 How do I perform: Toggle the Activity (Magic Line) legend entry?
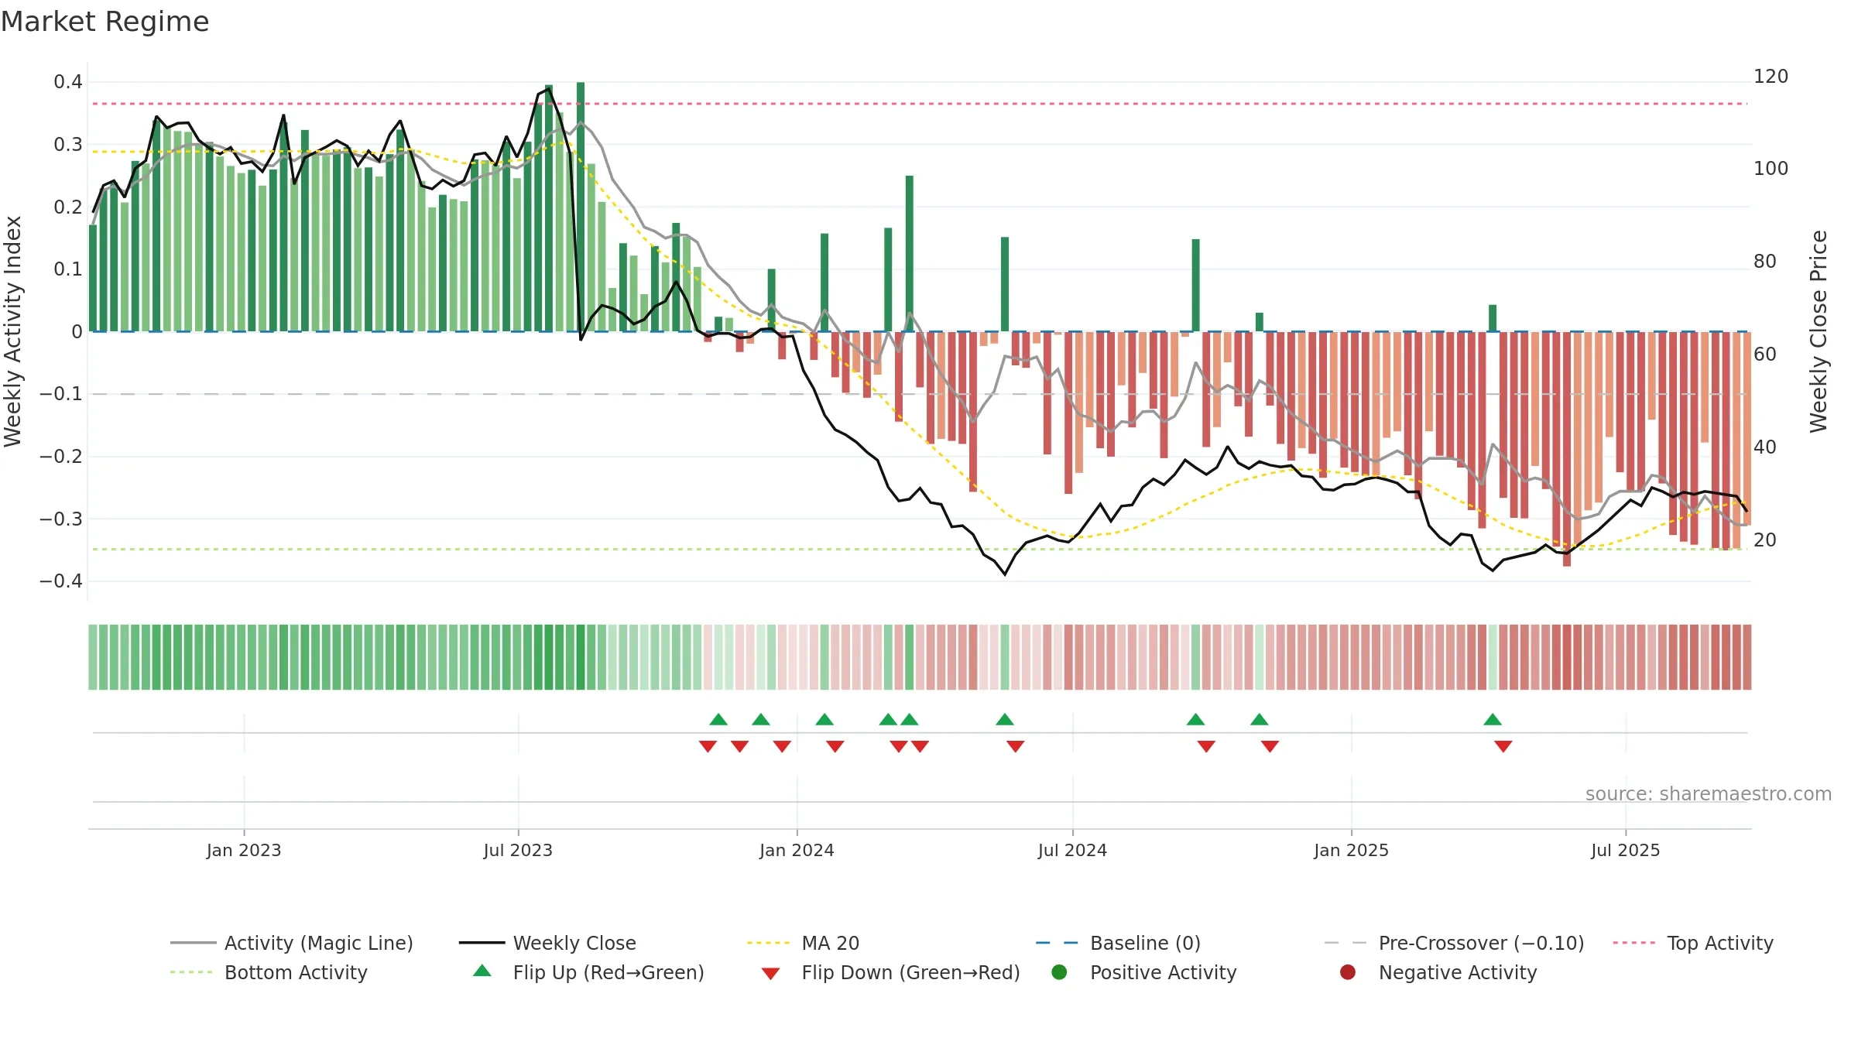point(292,943)
